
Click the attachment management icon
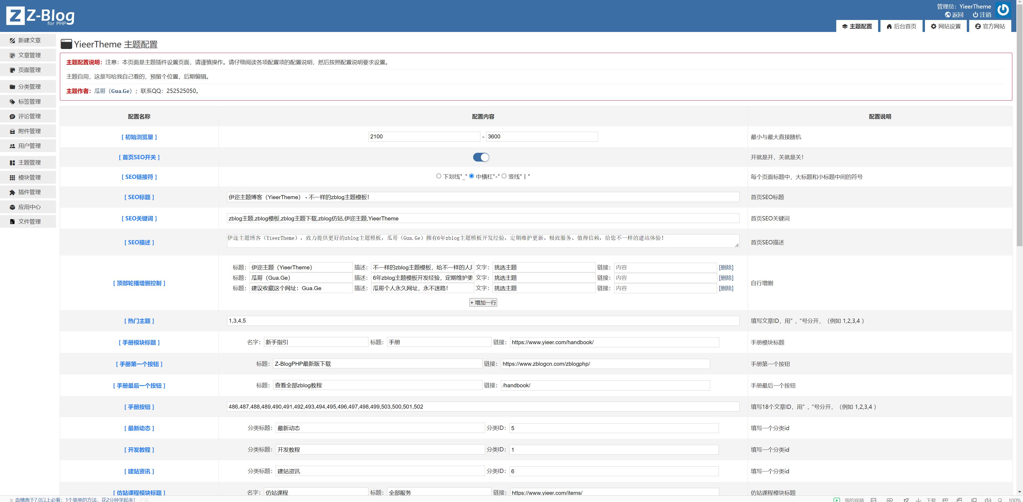(12, 131)
